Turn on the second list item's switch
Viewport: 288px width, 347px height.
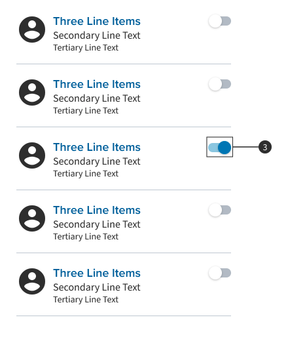tap(219, 84)
